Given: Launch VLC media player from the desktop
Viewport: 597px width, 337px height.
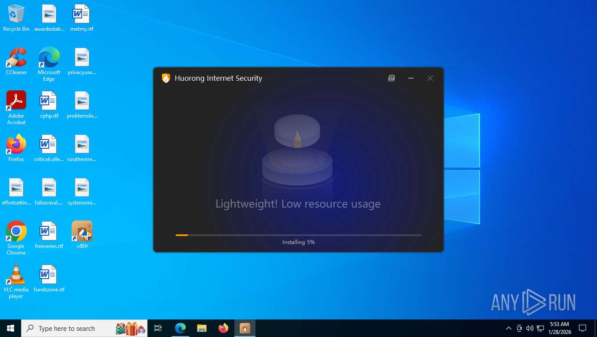Looking at the screenshot, I should coord(16,282).
